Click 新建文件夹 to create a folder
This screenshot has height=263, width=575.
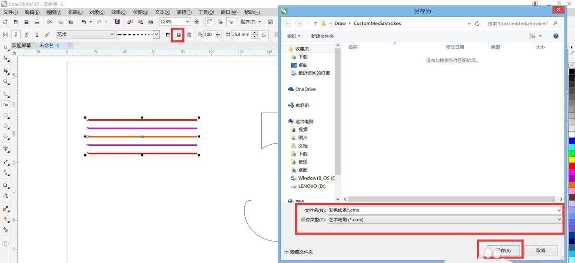pos(322,36)
